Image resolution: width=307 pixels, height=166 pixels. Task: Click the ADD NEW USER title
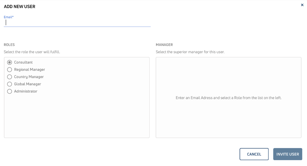click(20, 6)
